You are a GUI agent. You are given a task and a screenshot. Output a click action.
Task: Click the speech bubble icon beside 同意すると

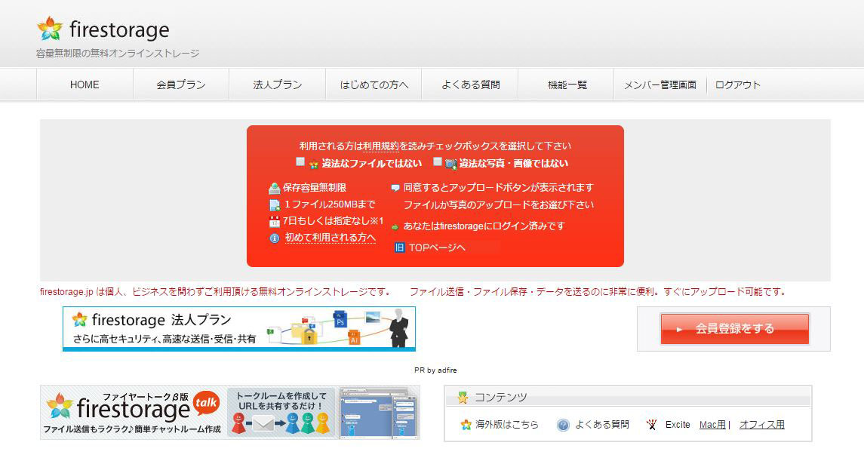[395, 188]
